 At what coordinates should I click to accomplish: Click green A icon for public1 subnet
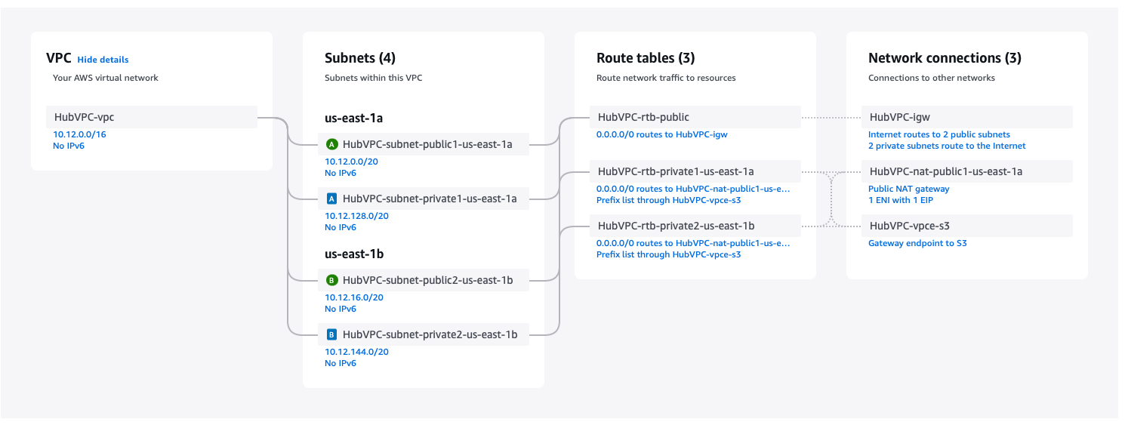tap(331, 144)
